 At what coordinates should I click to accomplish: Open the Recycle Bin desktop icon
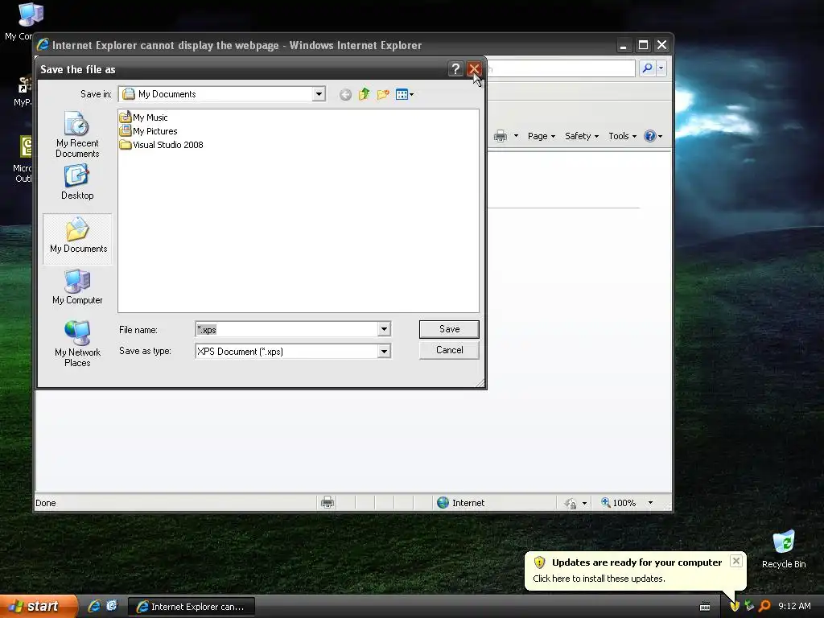(x=784, y=550)
